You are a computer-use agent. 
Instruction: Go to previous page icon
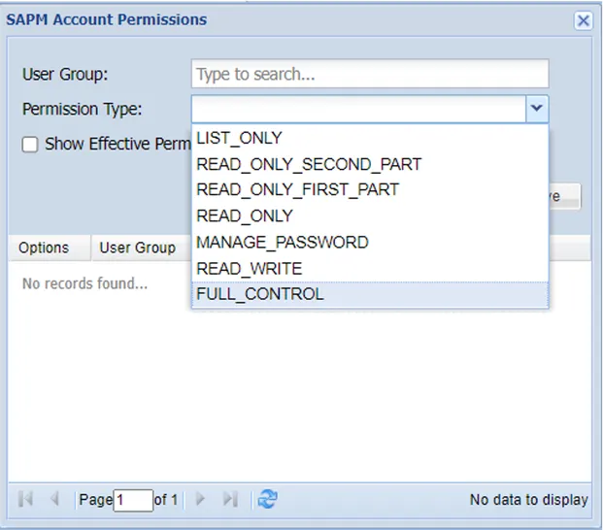55,499
